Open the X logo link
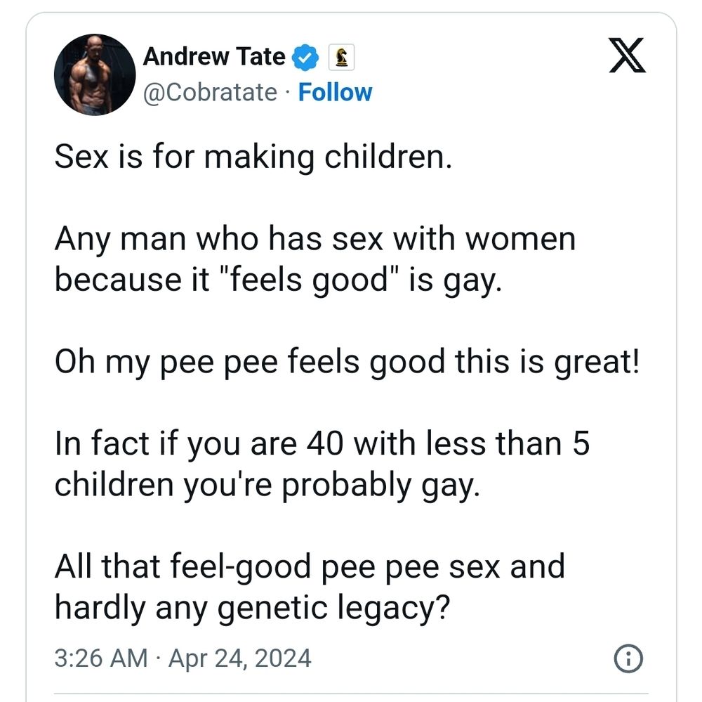The width and height of the screenshot is (702, 702). (x=627, y=56)
